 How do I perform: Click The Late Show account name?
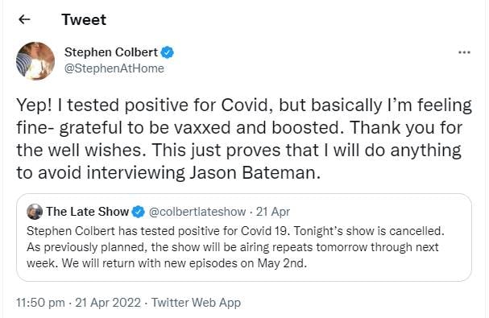(x=87, y=212)
